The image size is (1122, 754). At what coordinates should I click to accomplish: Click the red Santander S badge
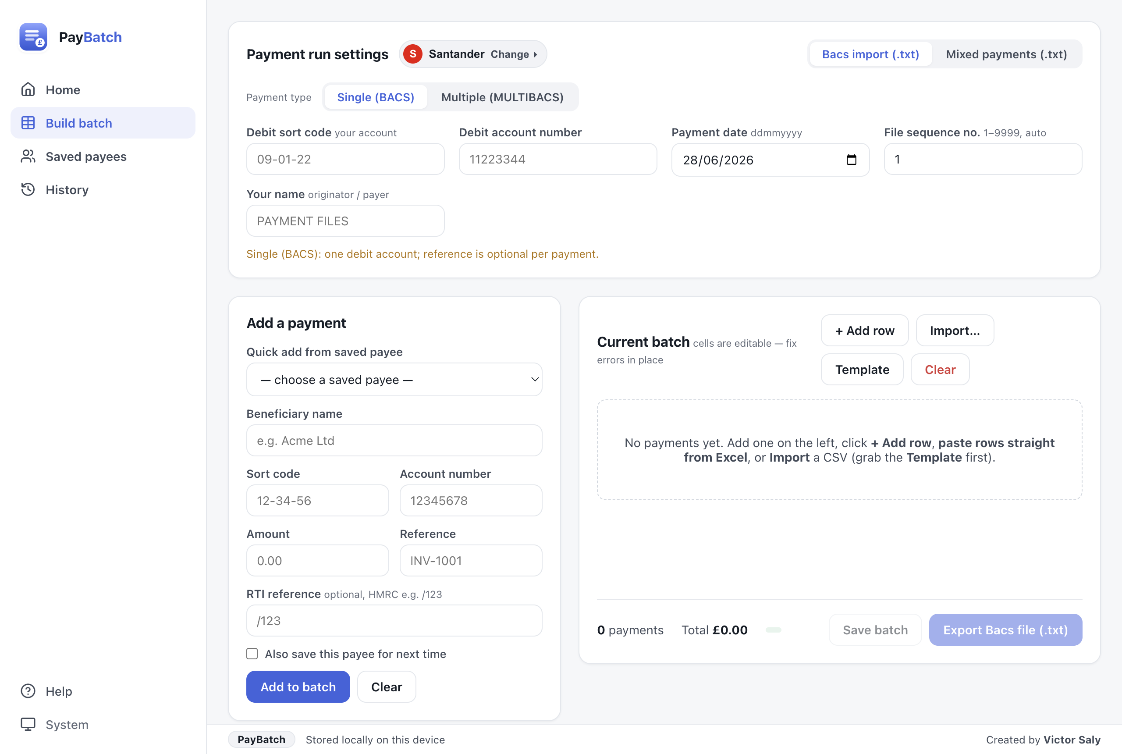[x=412, y=54]
